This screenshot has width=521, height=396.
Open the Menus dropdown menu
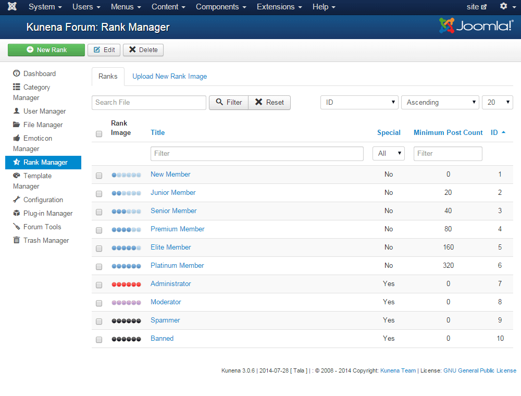click(x=126, y=7)
